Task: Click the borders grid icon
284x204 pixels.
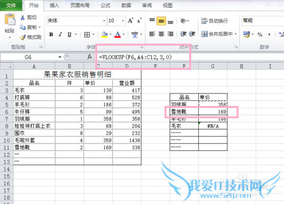Action: tap(87, 35)
